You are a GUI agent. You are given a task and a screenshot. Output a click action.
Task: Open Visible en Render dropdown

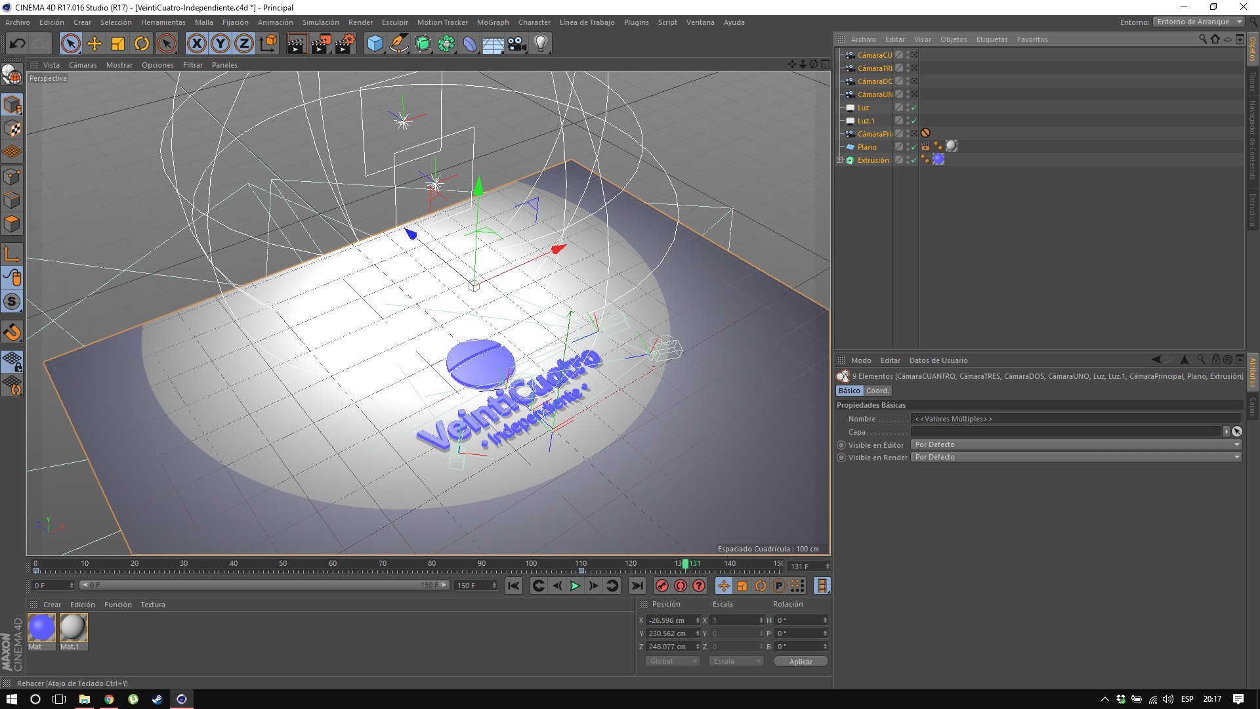(1076, 458)
